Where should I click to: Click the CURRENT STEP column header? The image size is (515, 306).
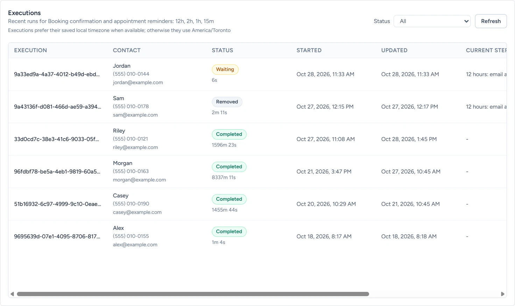[486, 50]
